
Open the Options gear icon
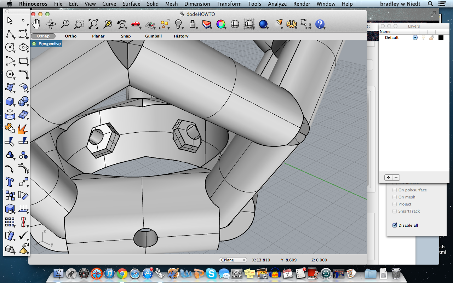point(291,24)
